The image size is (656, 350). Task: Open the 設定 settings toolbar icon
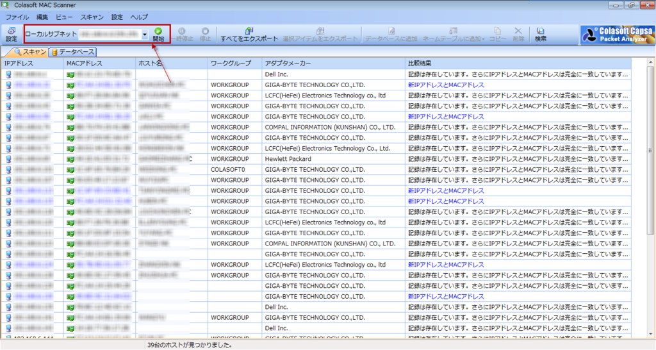(12, 35)
